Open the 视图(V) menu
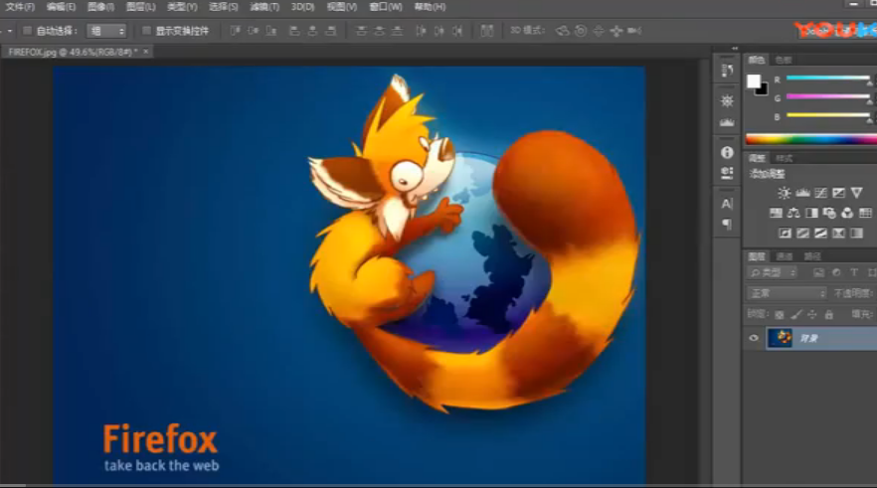The image size is (877, 488). [x=342, y=7]
